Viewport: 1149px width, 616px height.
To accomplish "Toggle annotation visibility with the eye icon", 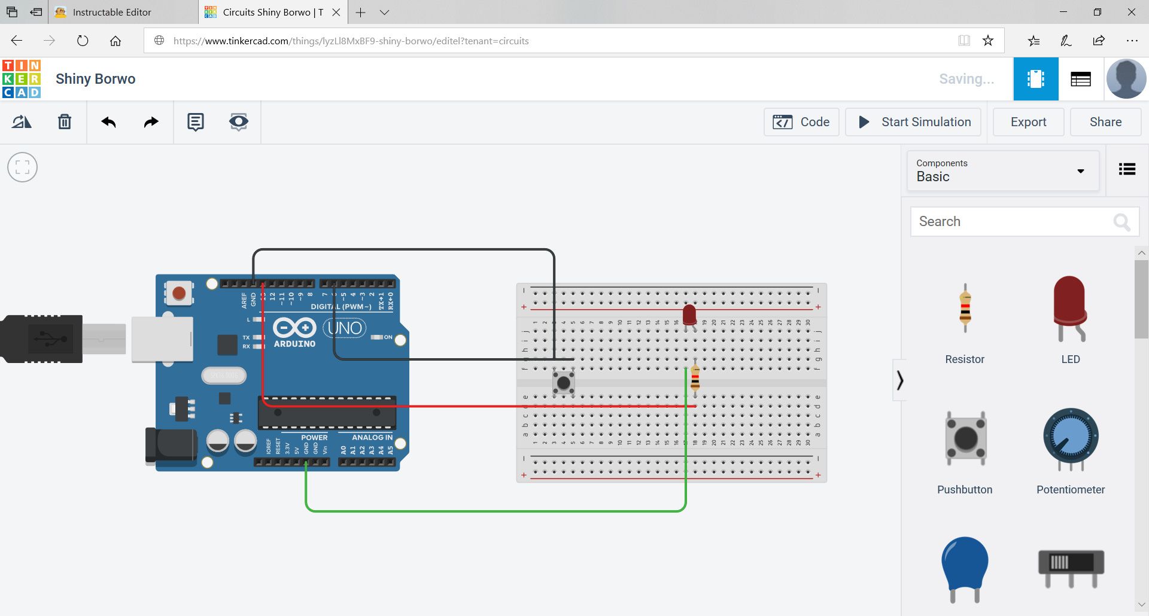I will point(238,121).
